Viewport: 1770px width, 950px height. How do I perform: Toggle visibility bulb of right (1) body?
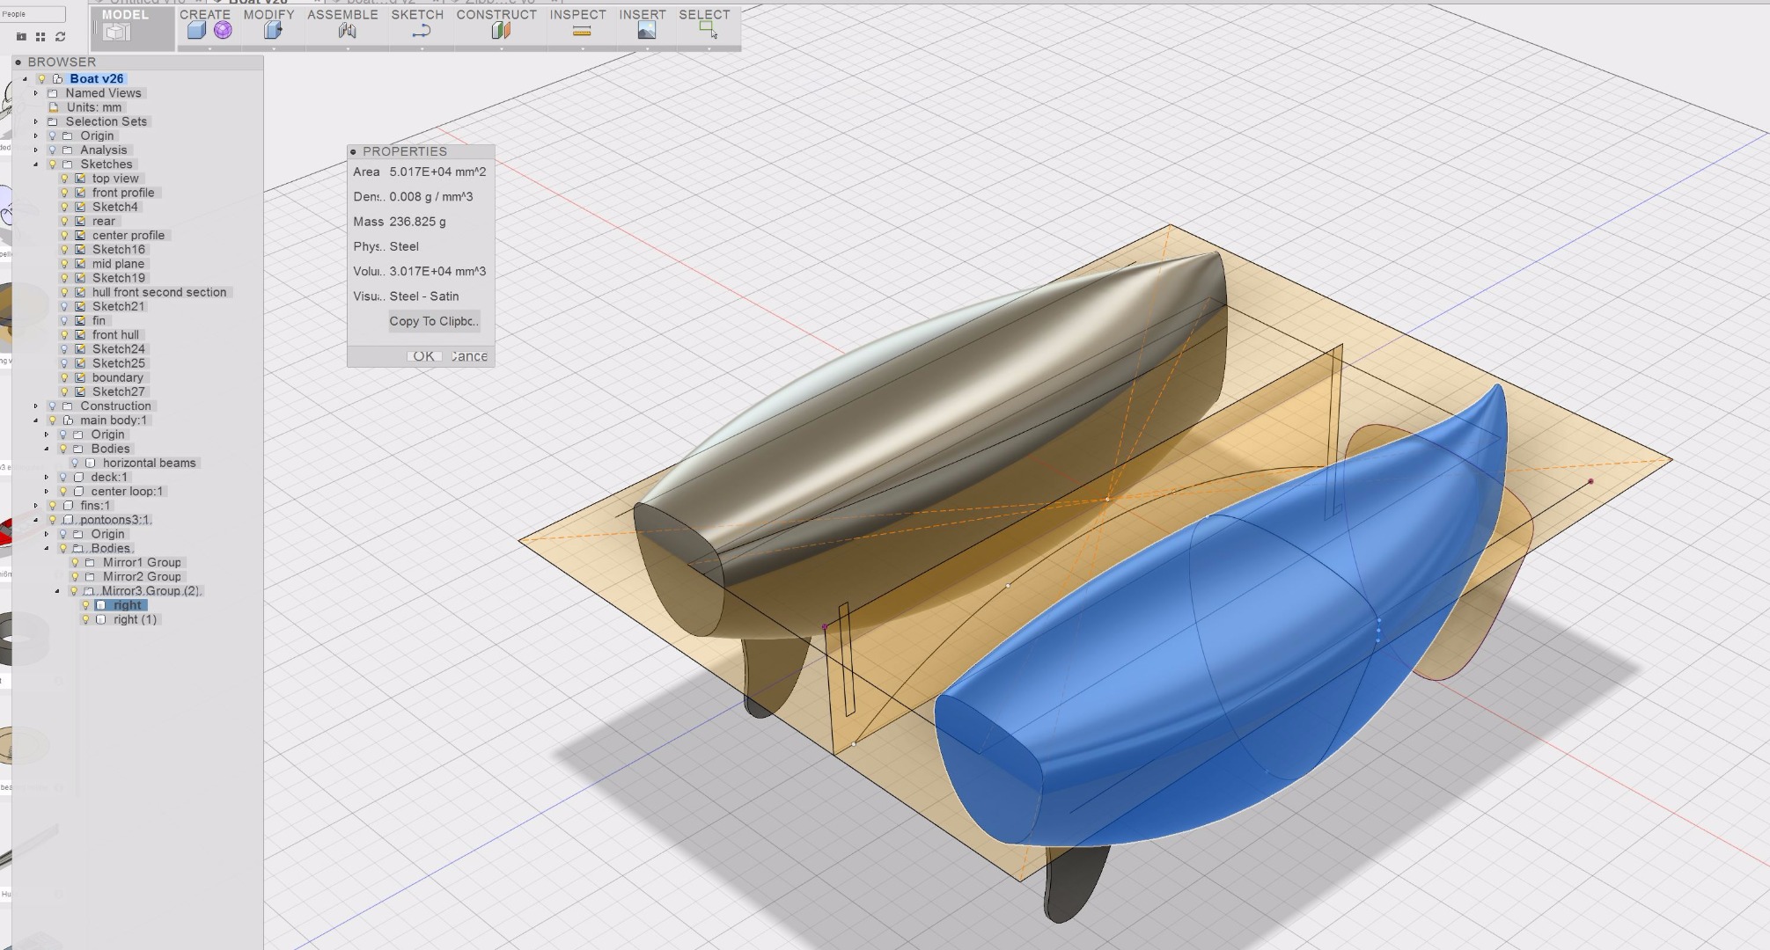[85, 619]
